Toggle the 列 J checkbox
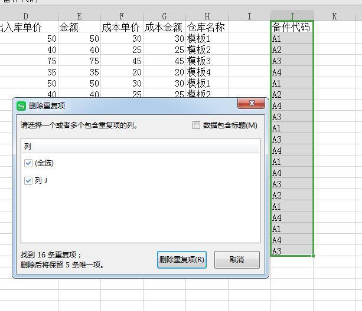The width and height of the screenshot is (362, 311). click(x=28, y=181)
